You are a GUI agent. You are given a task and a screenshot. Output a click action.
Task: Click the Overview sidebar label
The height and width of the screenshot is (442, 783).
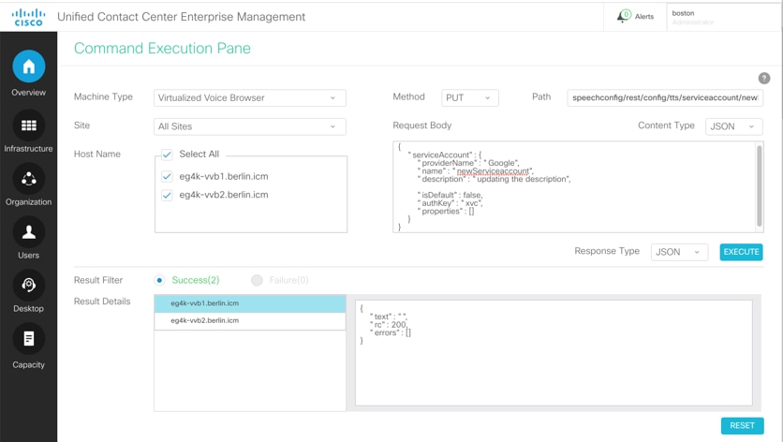pyautogui.click(x=28, y=93)
